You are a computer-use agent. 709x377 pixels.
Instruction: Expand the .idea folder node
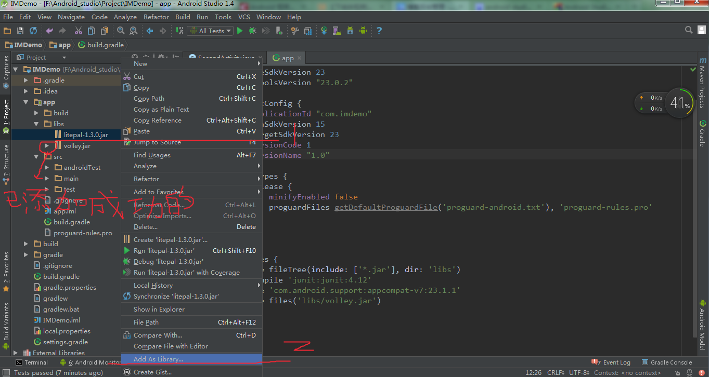coord(27,91)
